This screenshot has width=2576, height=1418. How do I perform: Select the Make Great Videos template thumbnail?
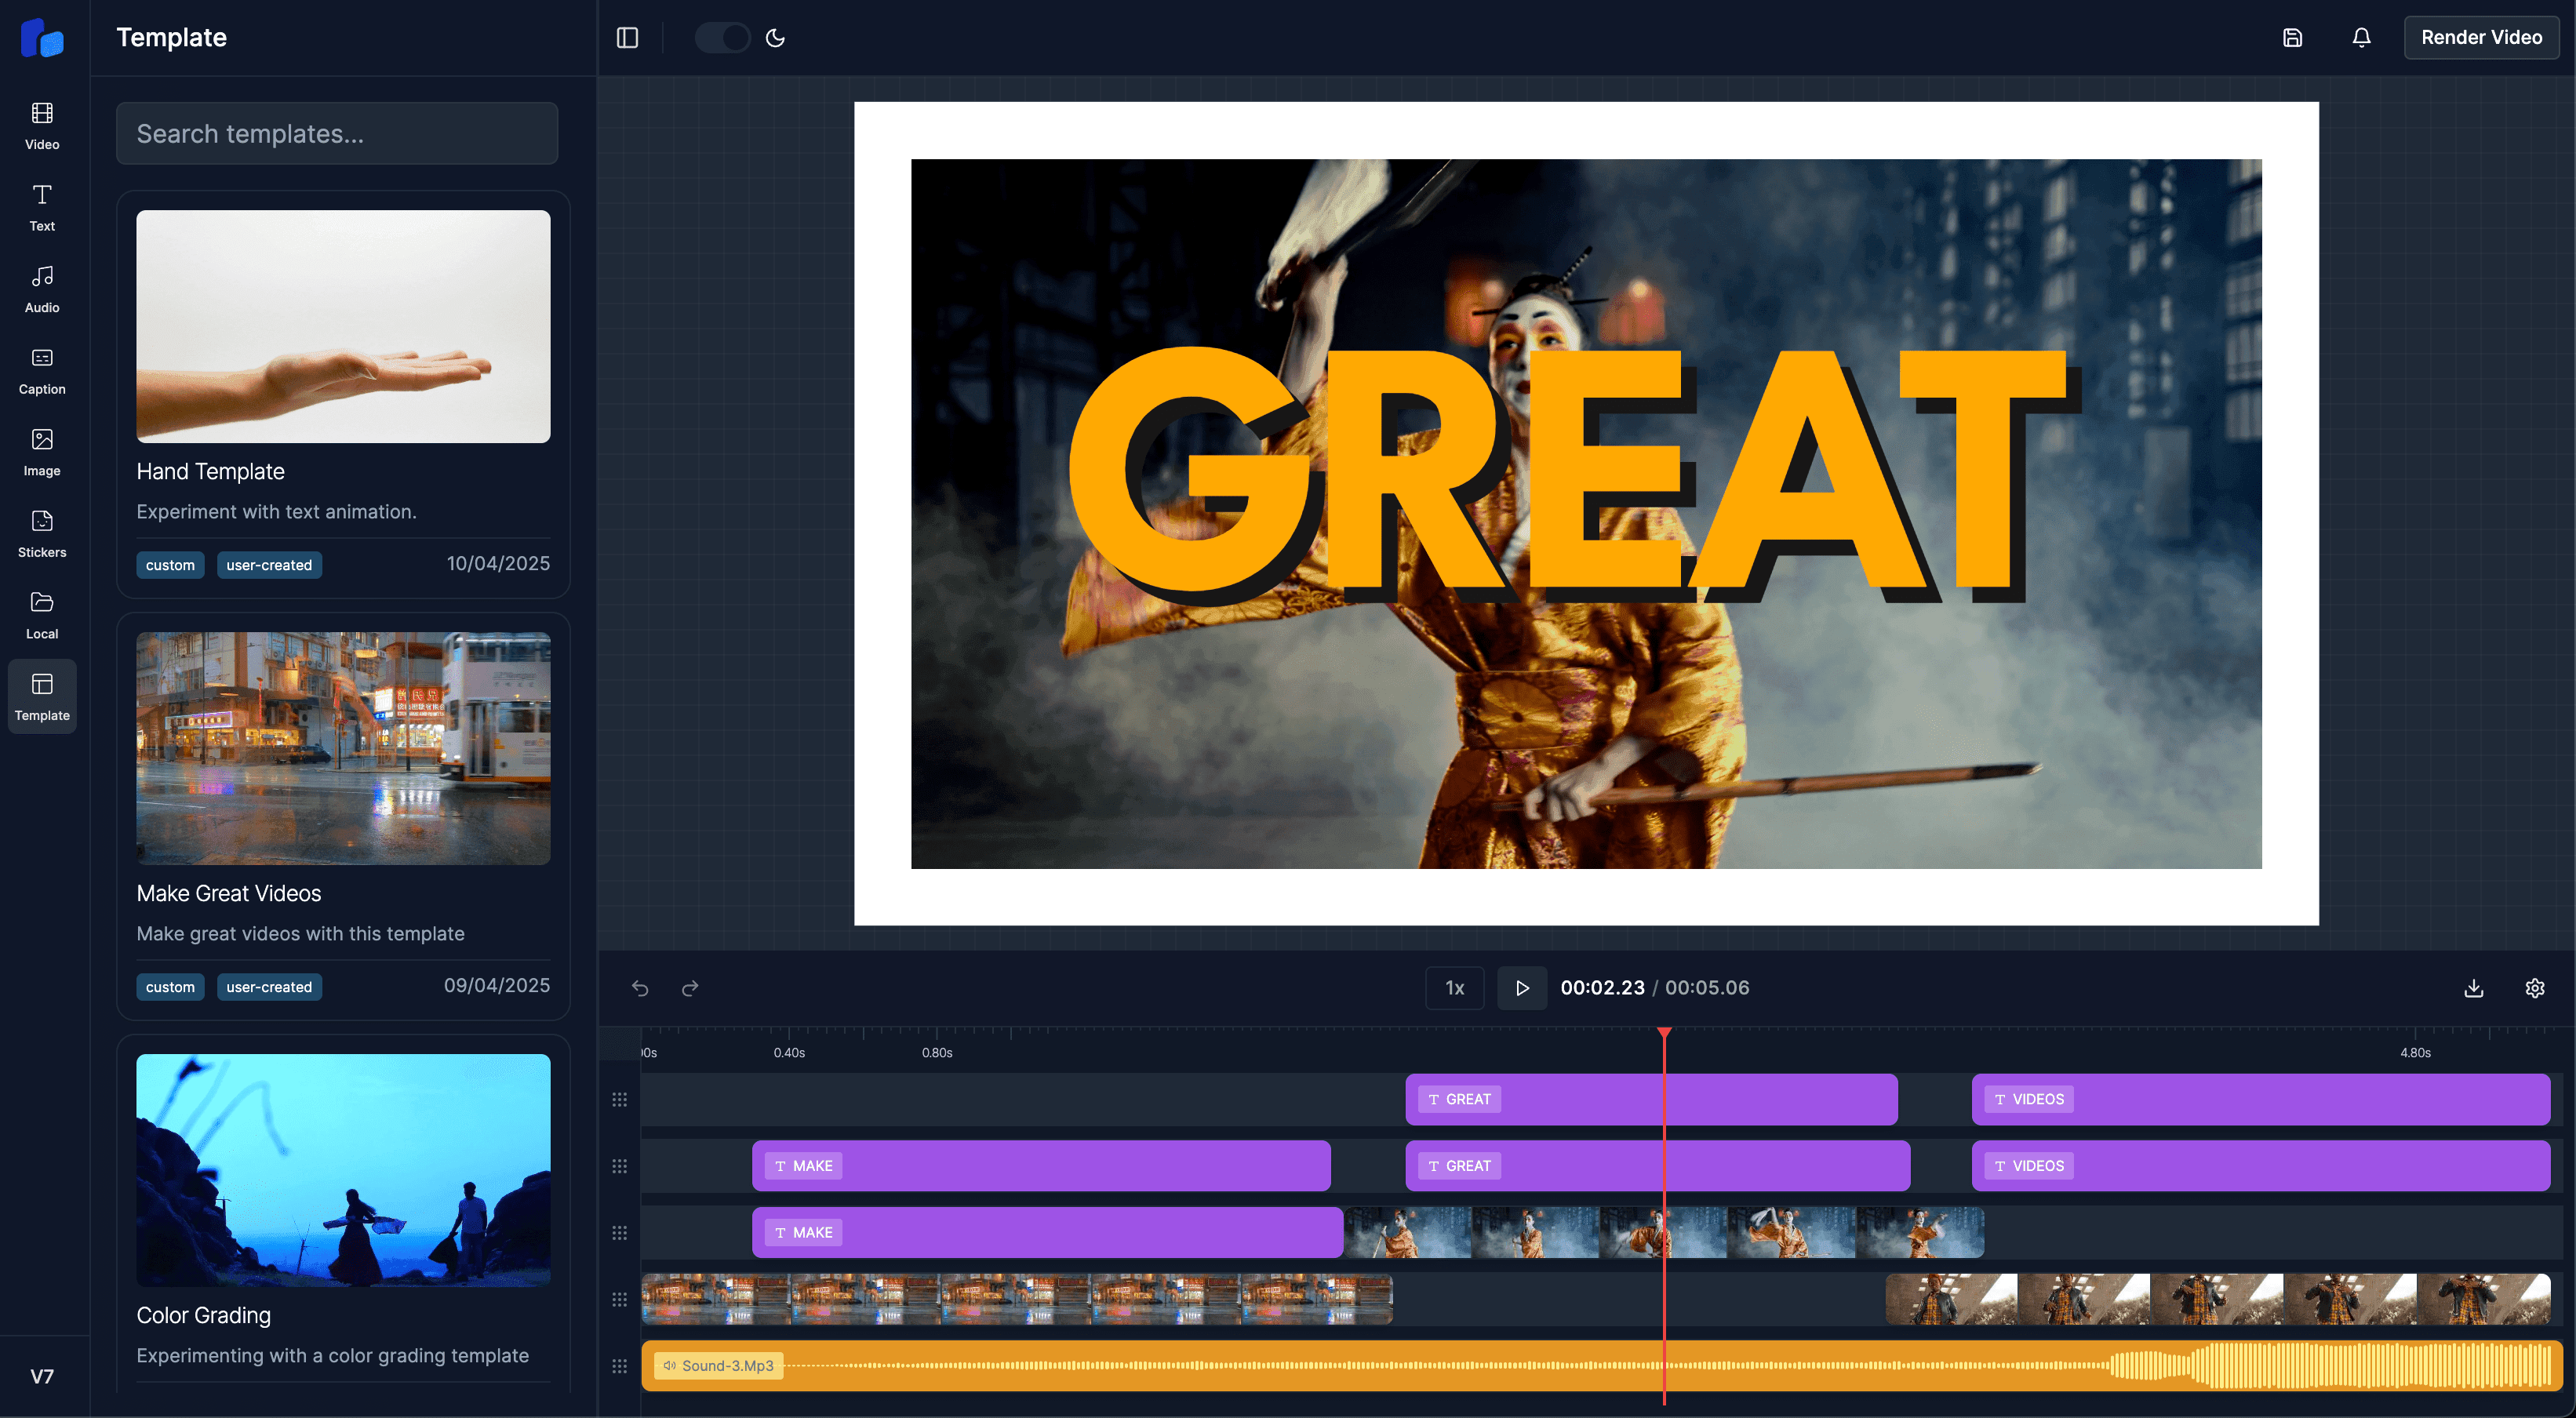coord(343,748)
